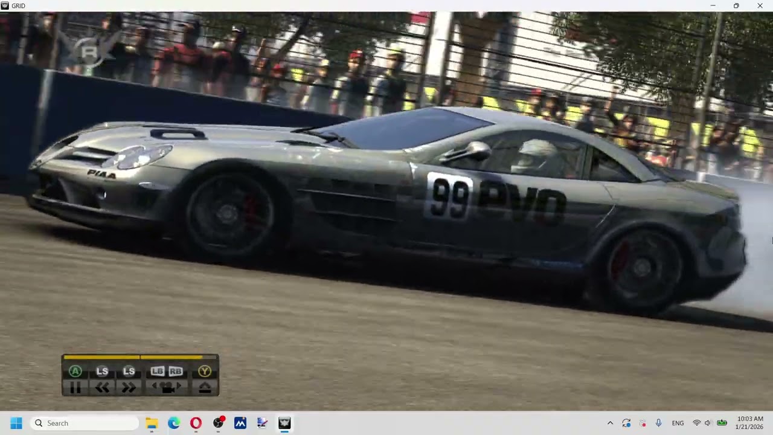This screenshot has height=435, width=773.
Task: Open the ENG language switcher
Action: click(x=678, y=424)
